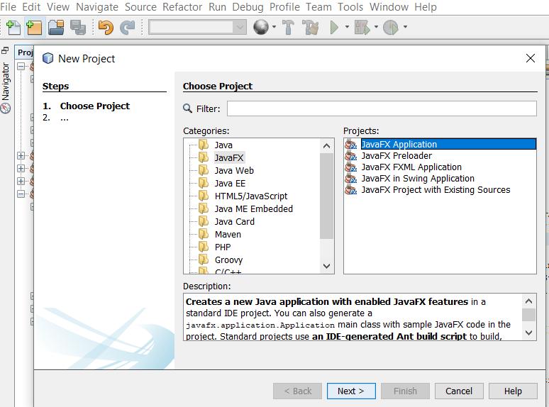Click the Open Project toolbar icon

[x=56, y=27]
